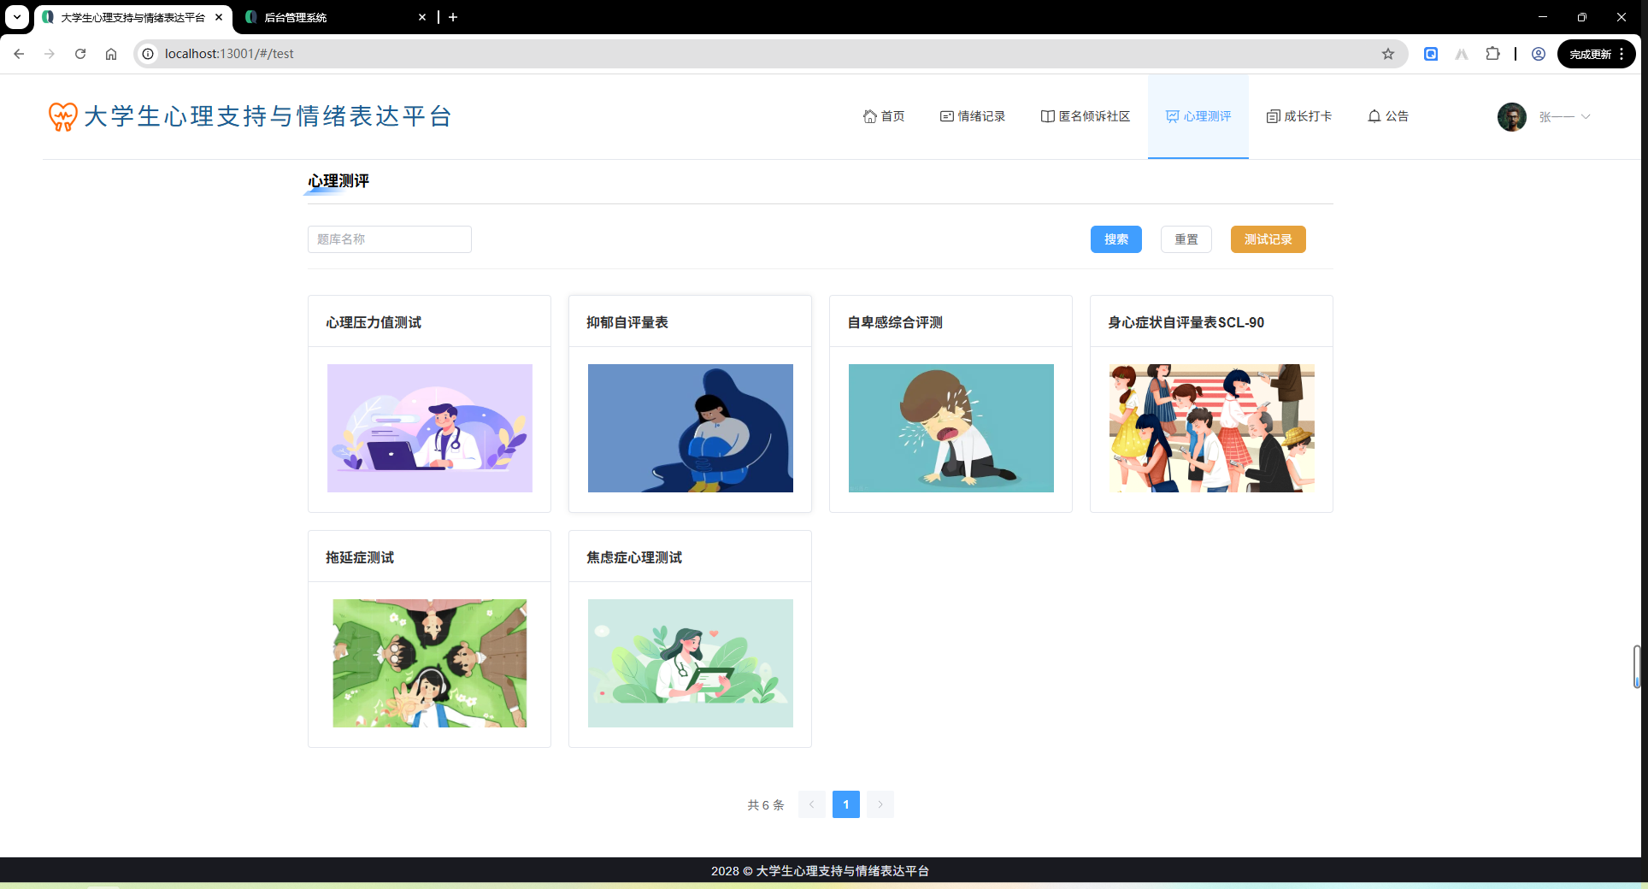The height and width of the screenshot is (889, 1648).
Task: Select the 心理测评 navigation tab
Action: (x=1198, y=116)
